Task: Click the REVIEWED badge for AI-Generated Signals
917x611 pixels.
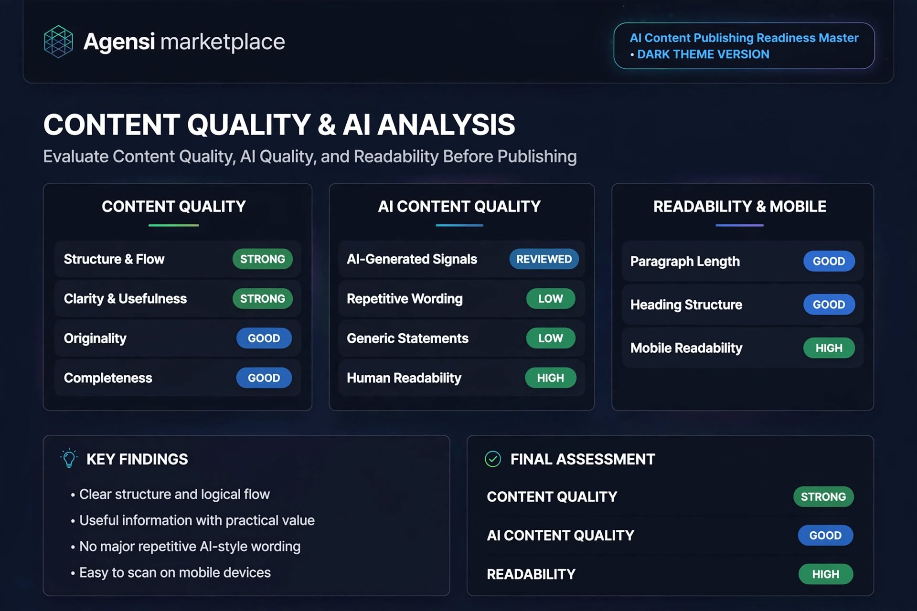Action: 544,259
